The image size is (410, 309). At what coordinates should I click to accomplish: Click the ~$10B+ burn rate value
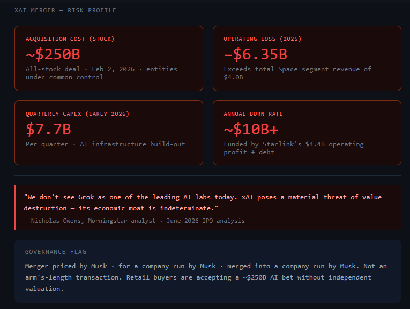coord(251,129)
